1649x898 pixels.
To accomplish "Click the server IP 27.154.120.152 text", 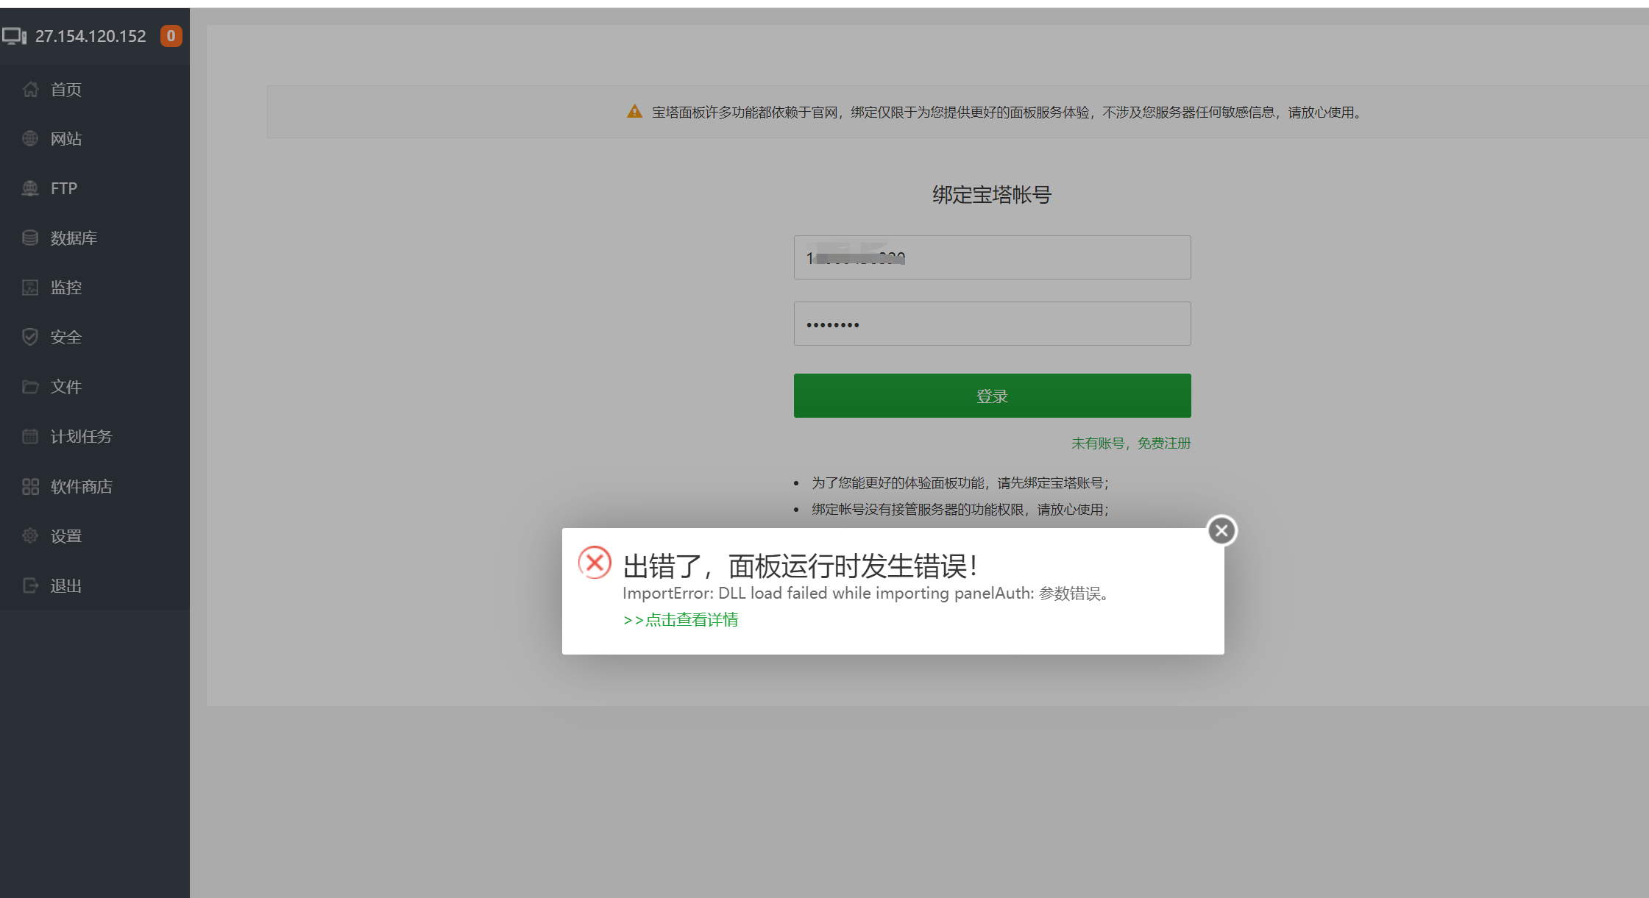I will click(x=91, y=36).
